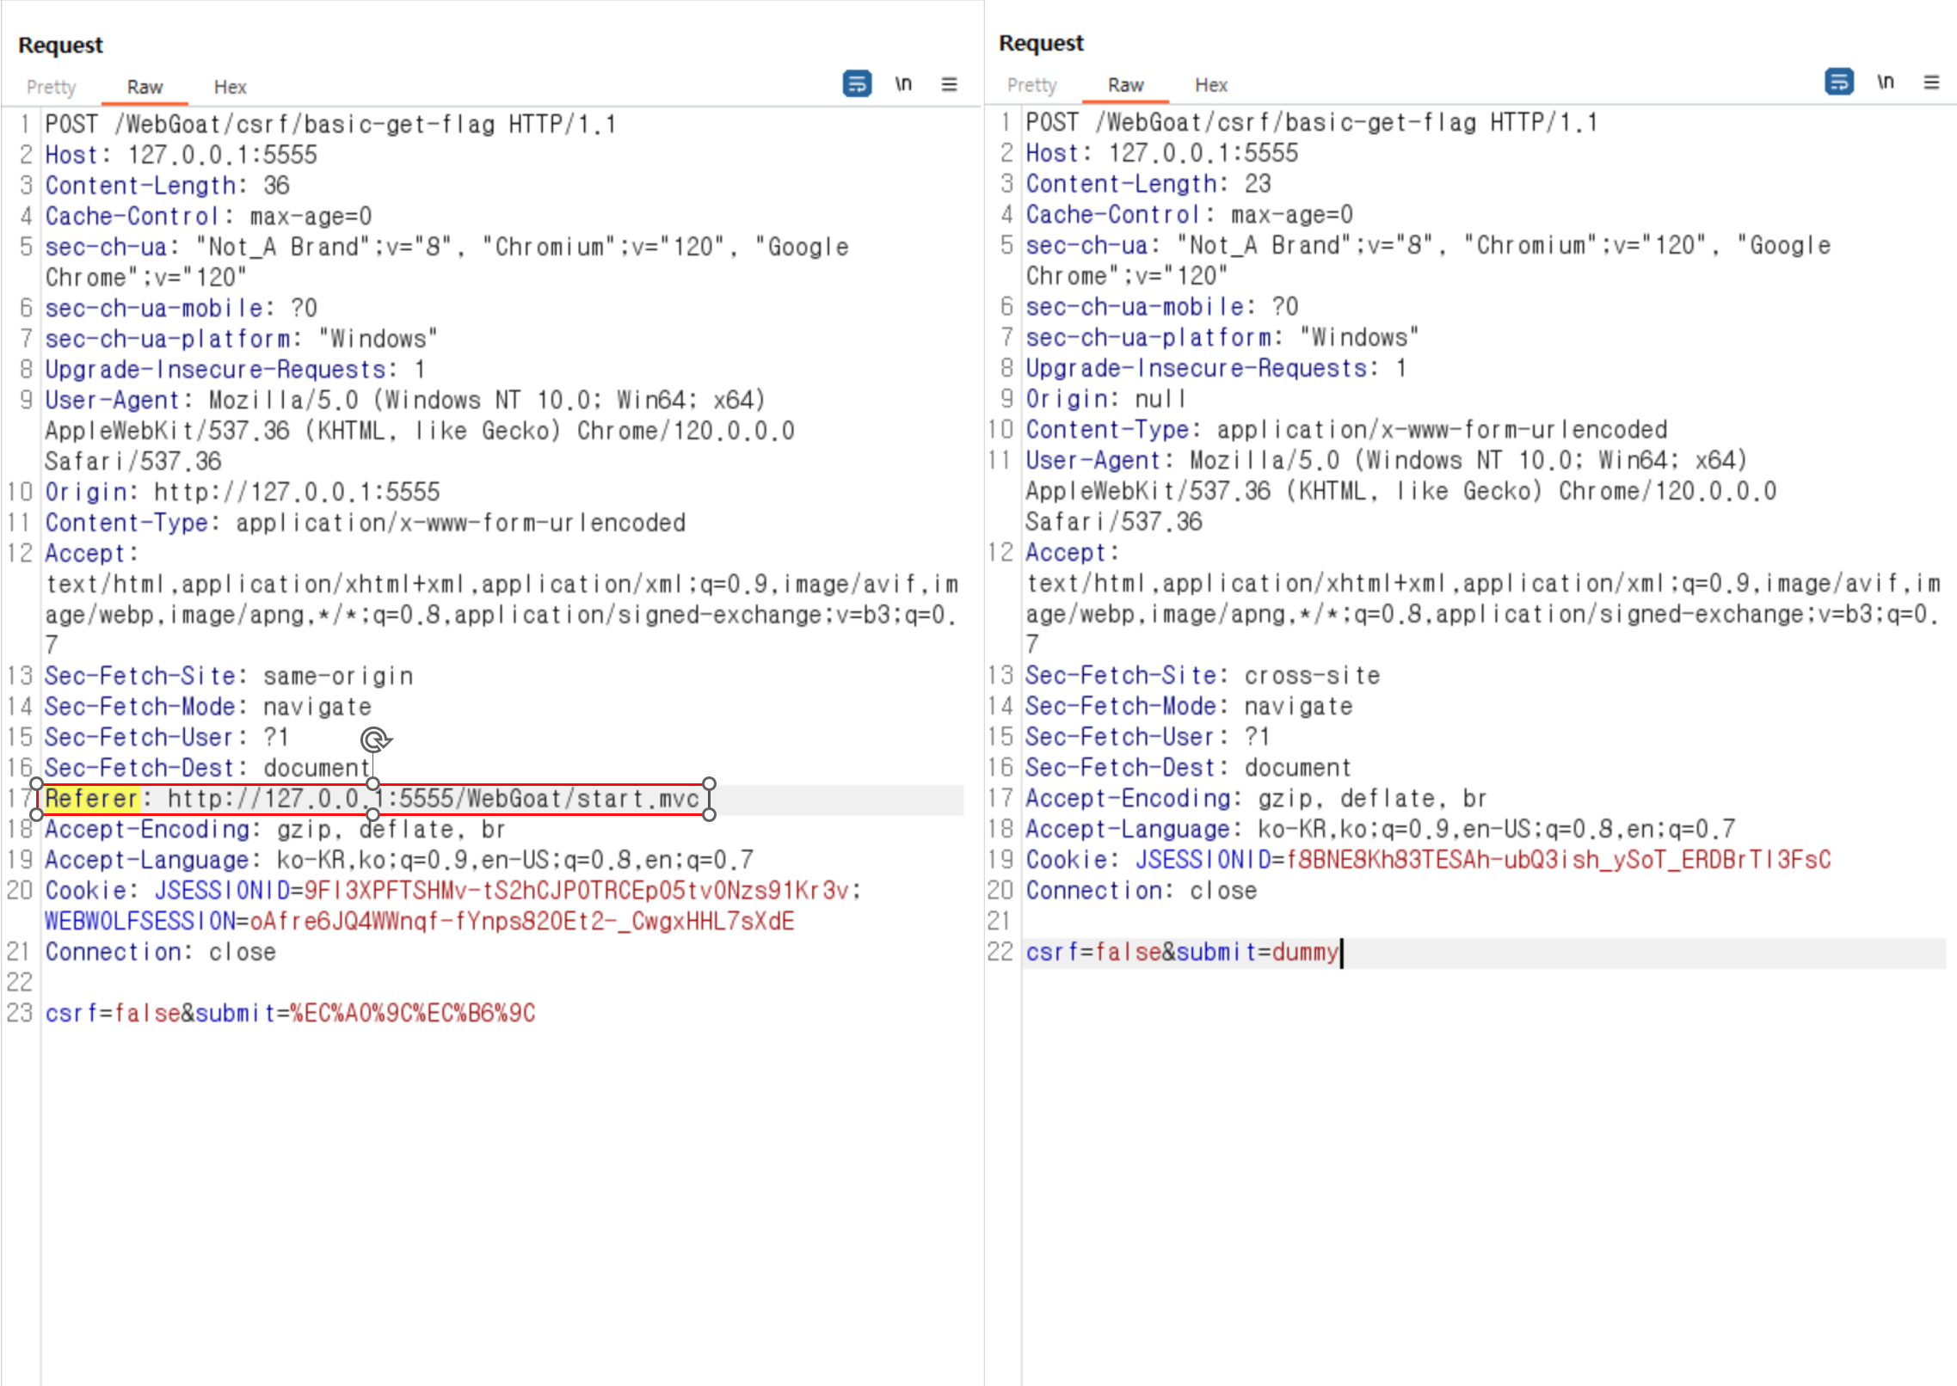Image resolution: width=1957 pixels, height=1386 pixels.
Task: Click right-middle resize handle of red rectangle
Action: point(709,799)
